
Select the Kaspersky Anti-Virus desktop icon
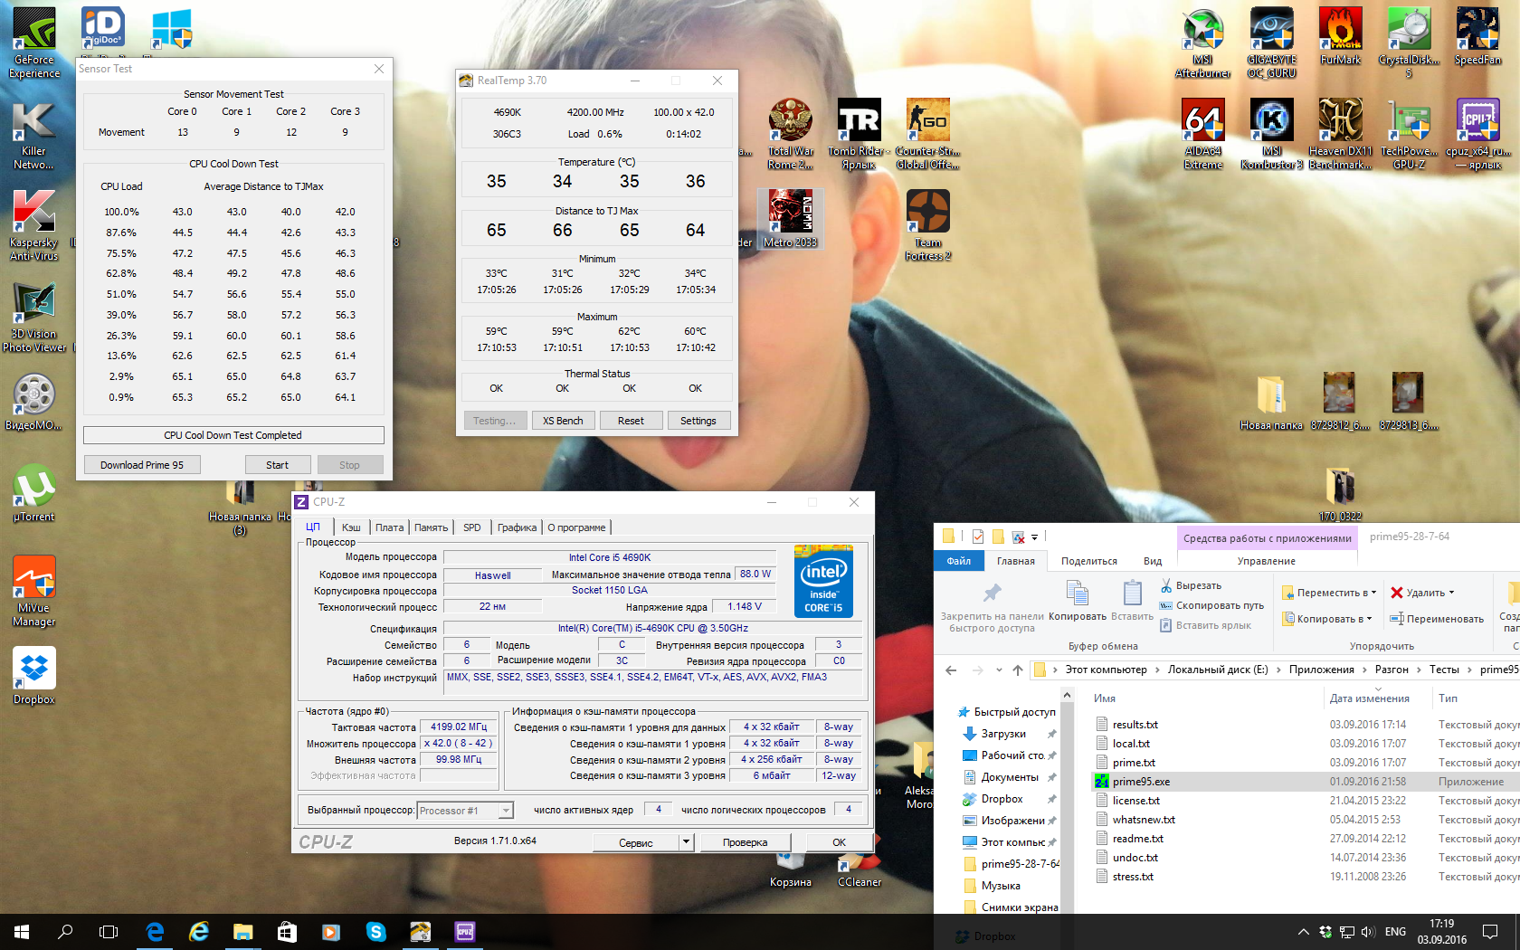tap(34, 225)
